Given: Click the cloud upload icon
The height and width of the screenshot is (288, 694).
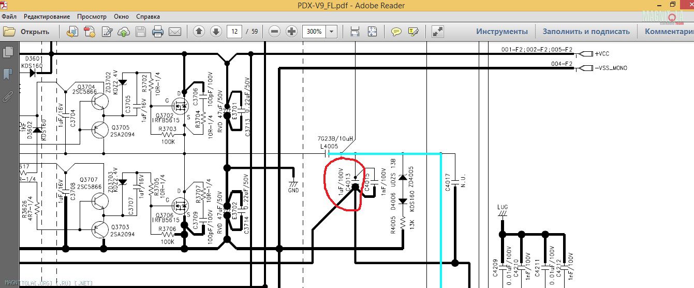Looking at the screenshot, I should pos(124,32).
